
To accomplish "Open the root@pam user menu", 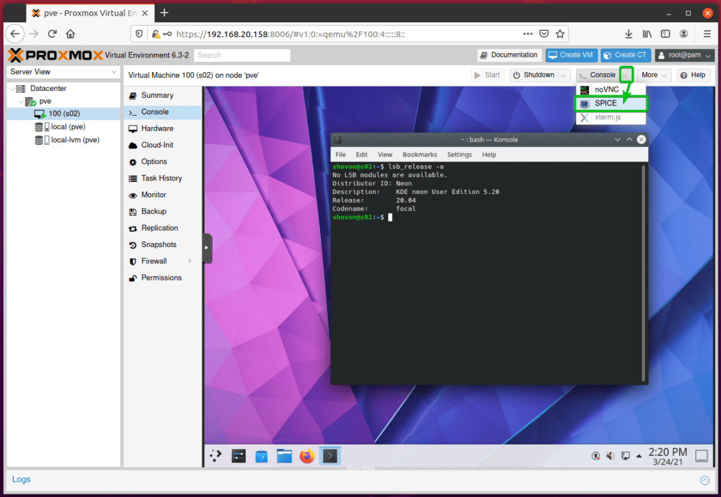I will (685, 55).
